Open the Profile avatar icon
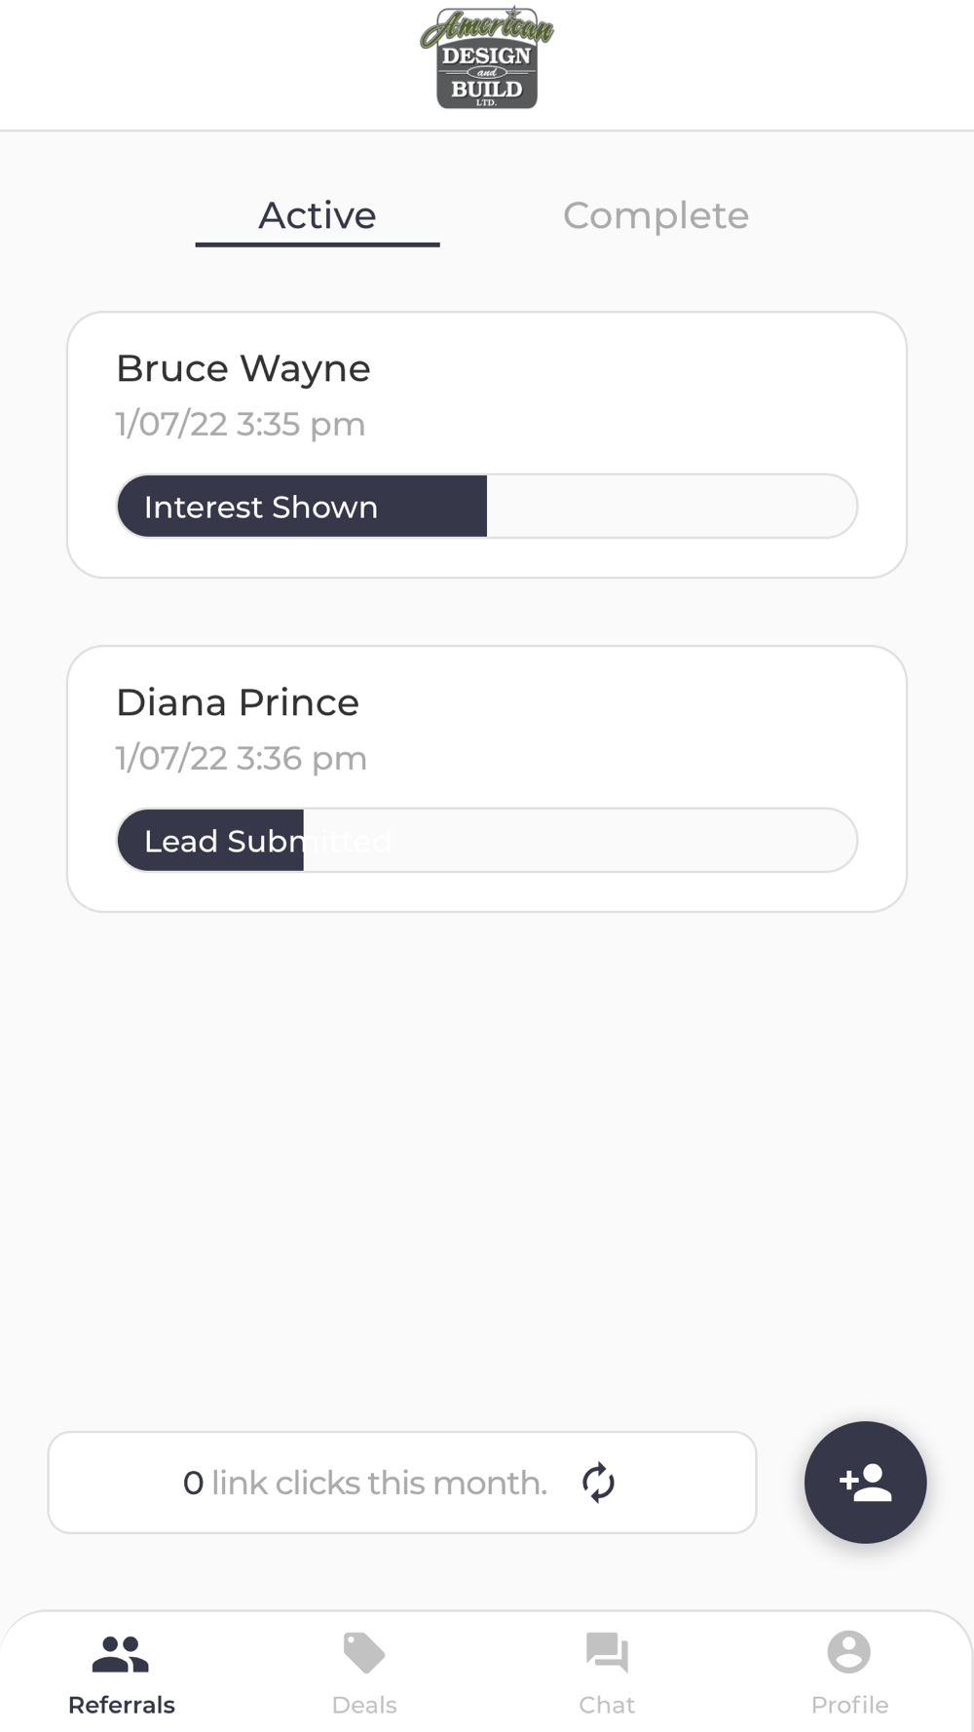This screenshot has width=974, height=1732. pyautogui.click(x=849, y=1652)
